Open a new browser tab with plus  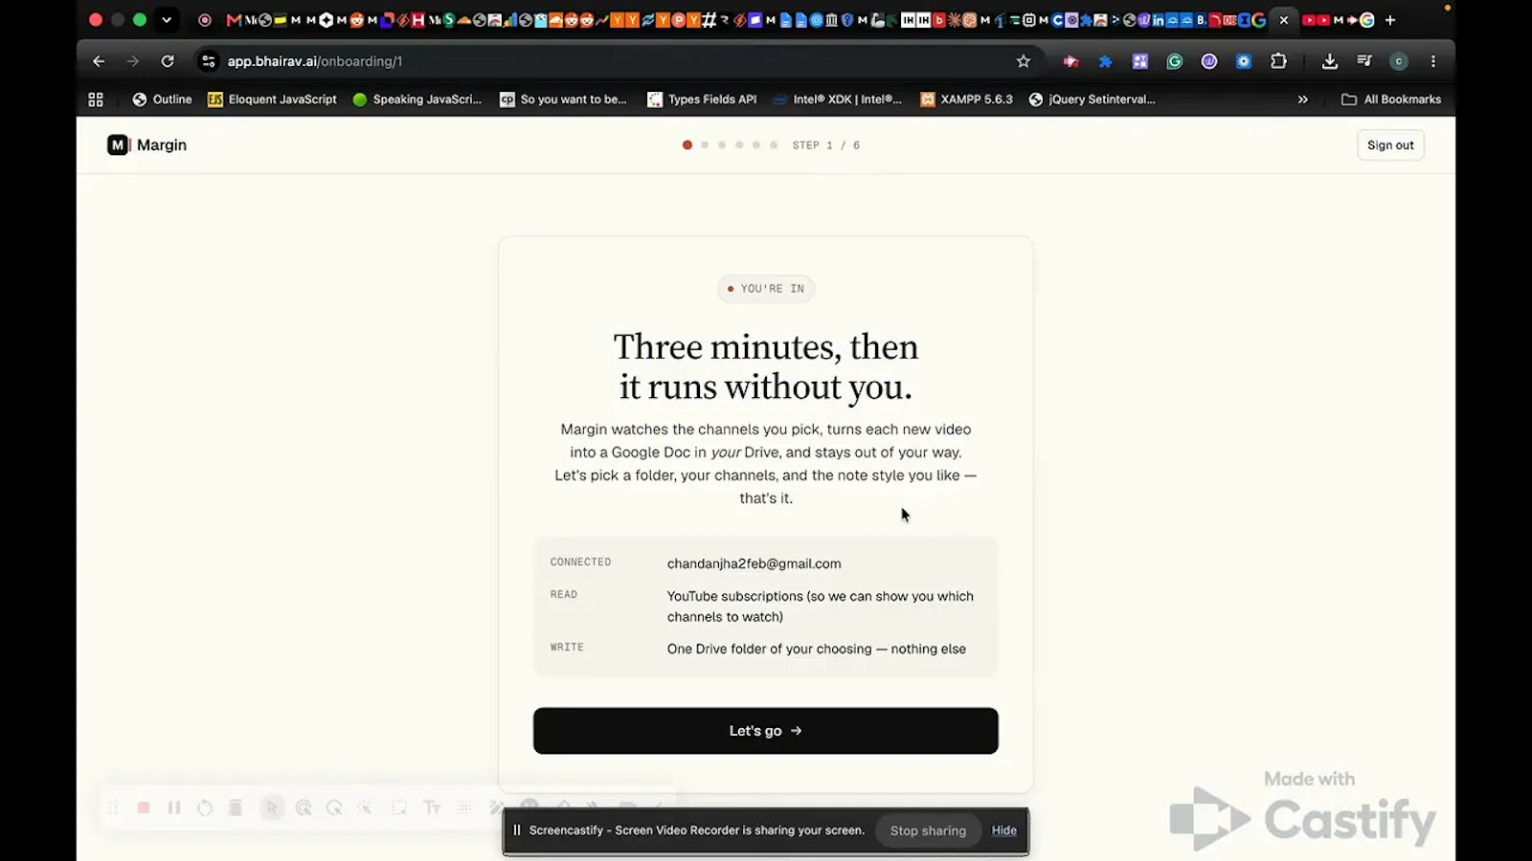(x=1390, y=20)
